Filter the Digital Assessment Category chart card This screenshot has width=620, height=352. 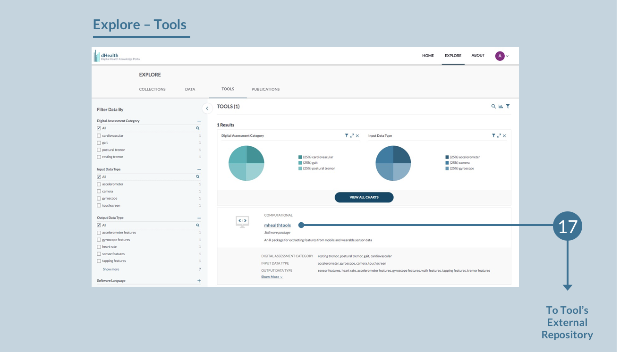pyautogui.click(x=347, y=136)
